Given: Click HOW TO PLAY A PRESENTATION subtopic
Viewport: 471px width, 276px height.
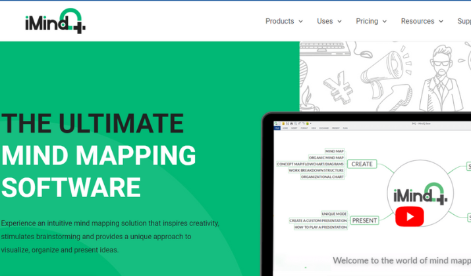Looking at the screenshot, I should coord(321,227).
